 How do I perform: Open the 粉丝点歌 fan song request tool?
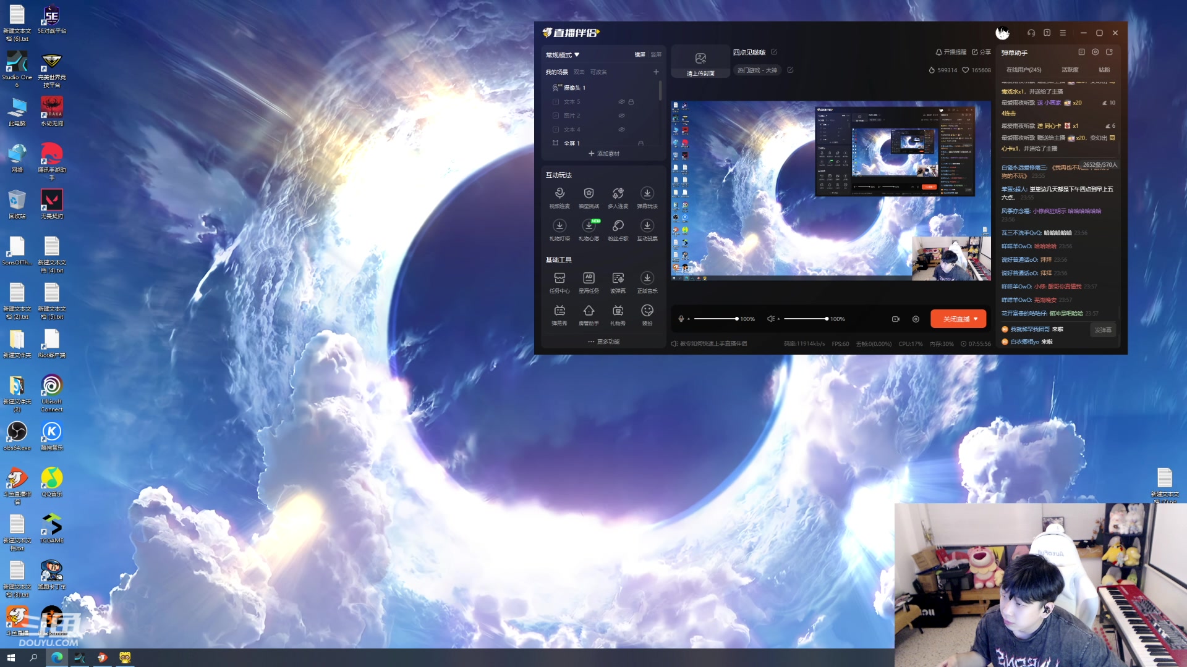click(618, 225)
